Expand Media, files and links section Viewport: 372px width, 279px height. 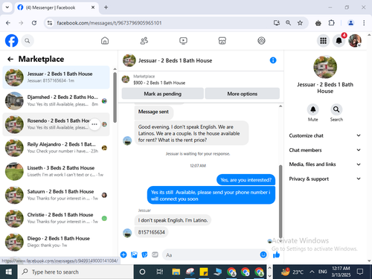pos(325,164)
